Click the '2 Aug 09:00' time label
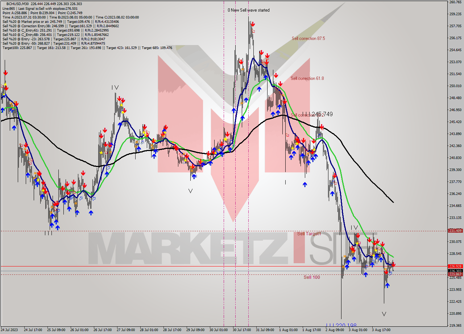 tap(334, 330)
